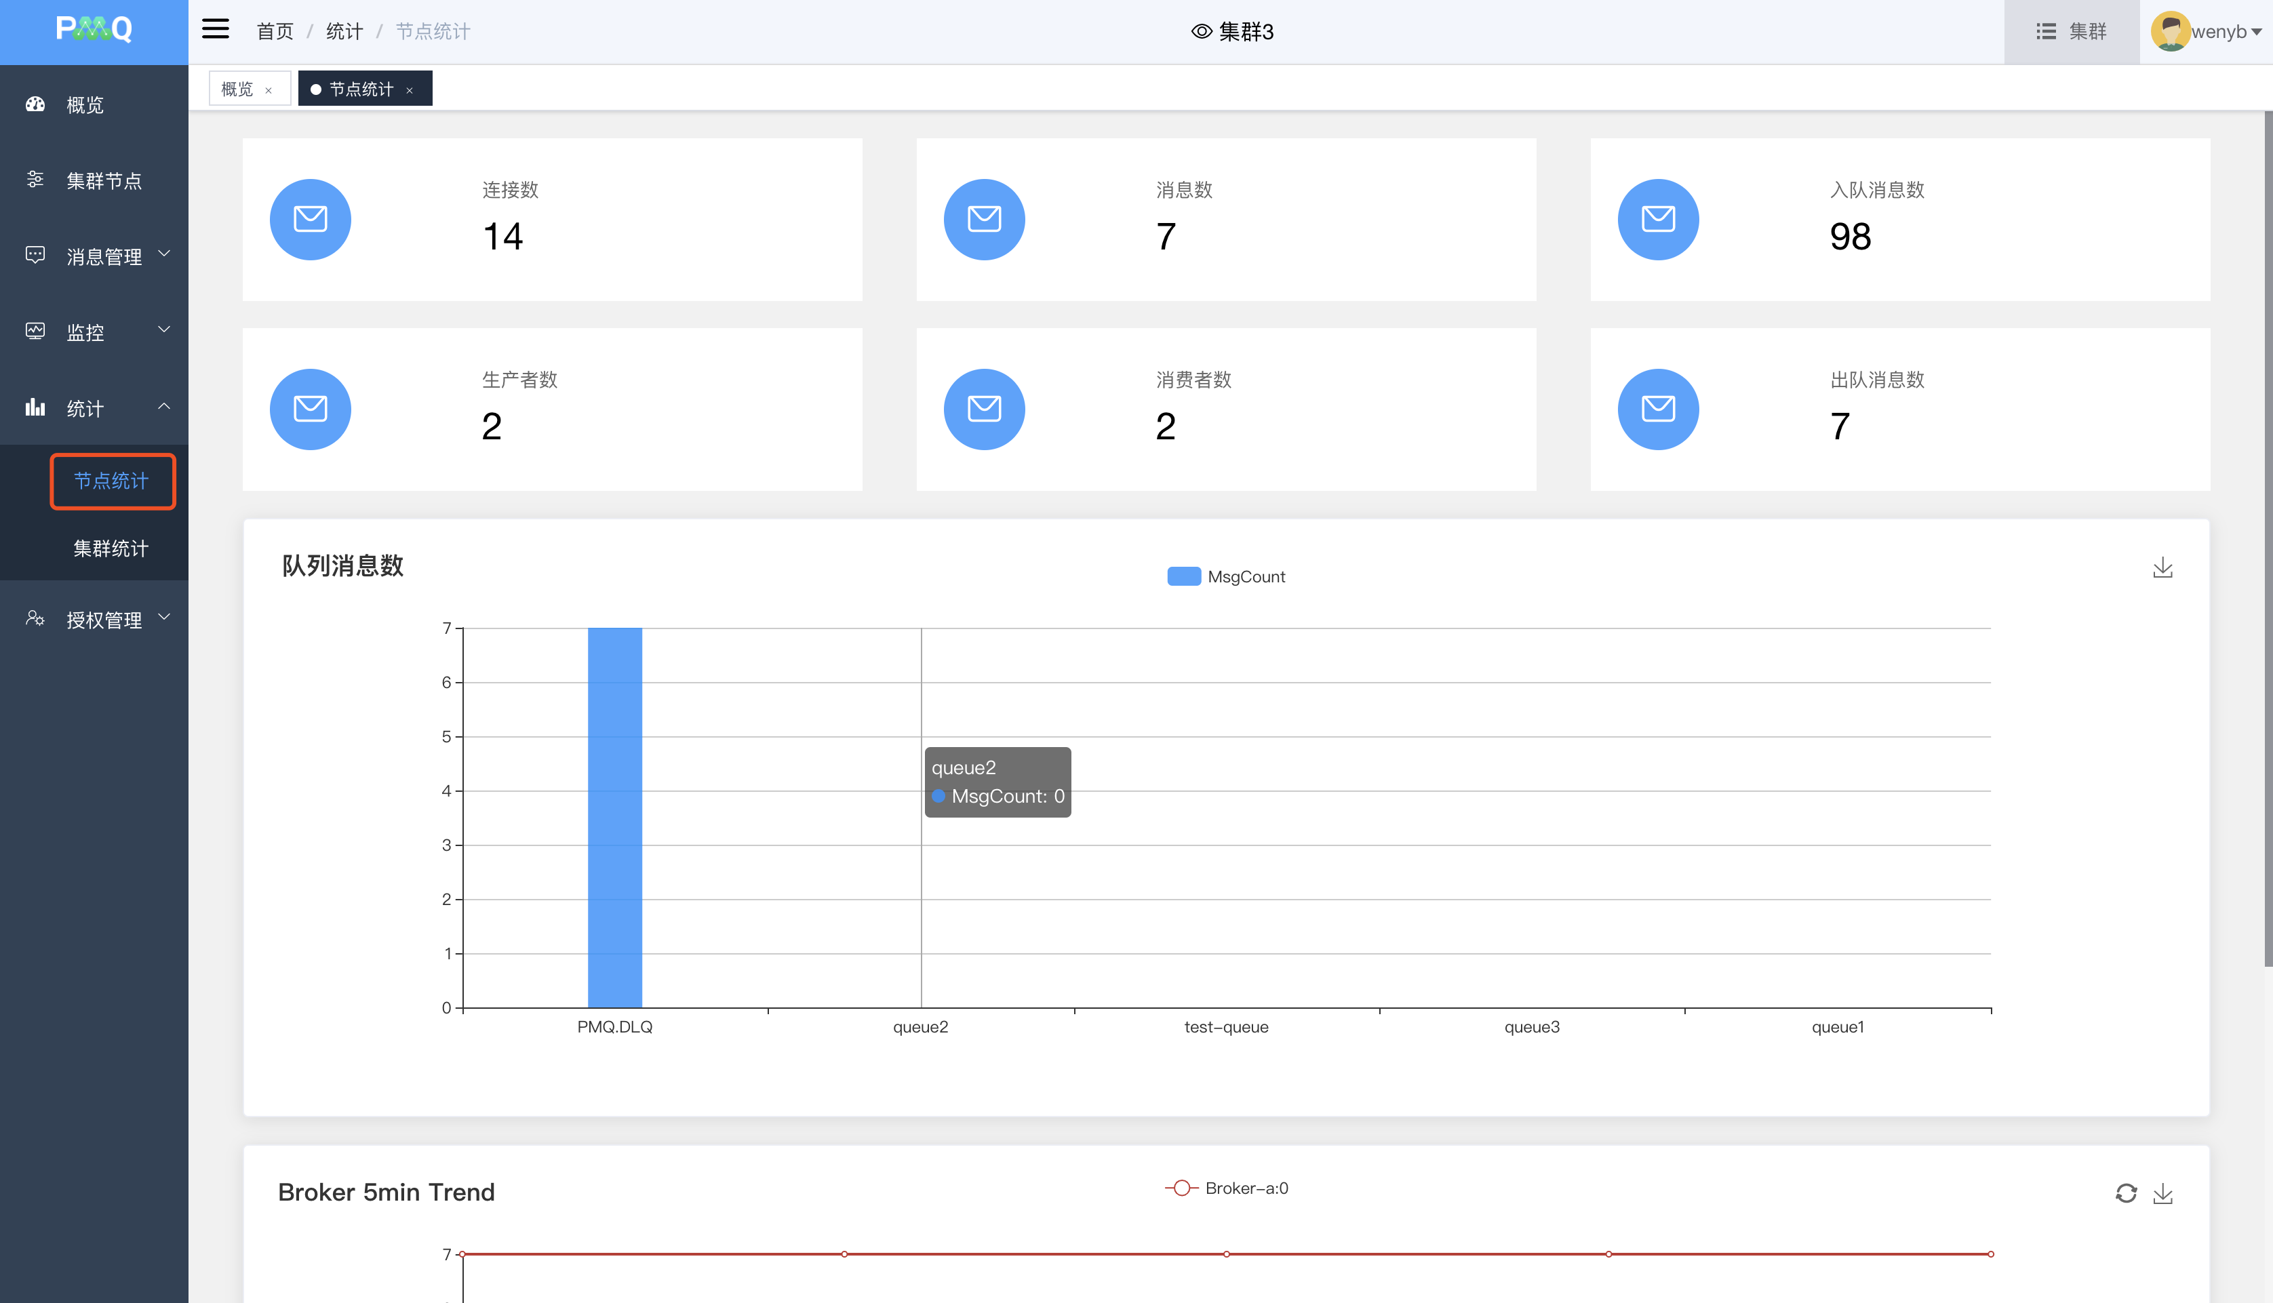This screenshot has width=2273, height=1303.
Task: Click the 出队消息数 envelope icon
Action: (1657, 409)
